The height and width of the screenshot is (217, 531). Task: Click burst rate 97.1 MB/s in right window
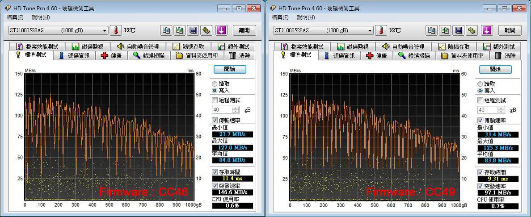tap(498, 192)
